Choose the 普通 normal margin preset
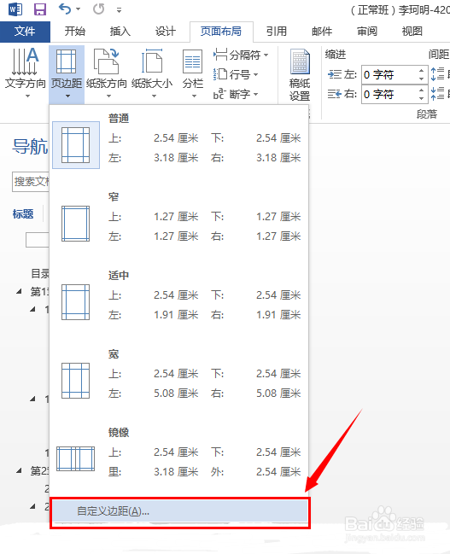450x554 pixels. click(x=179, y=144)
